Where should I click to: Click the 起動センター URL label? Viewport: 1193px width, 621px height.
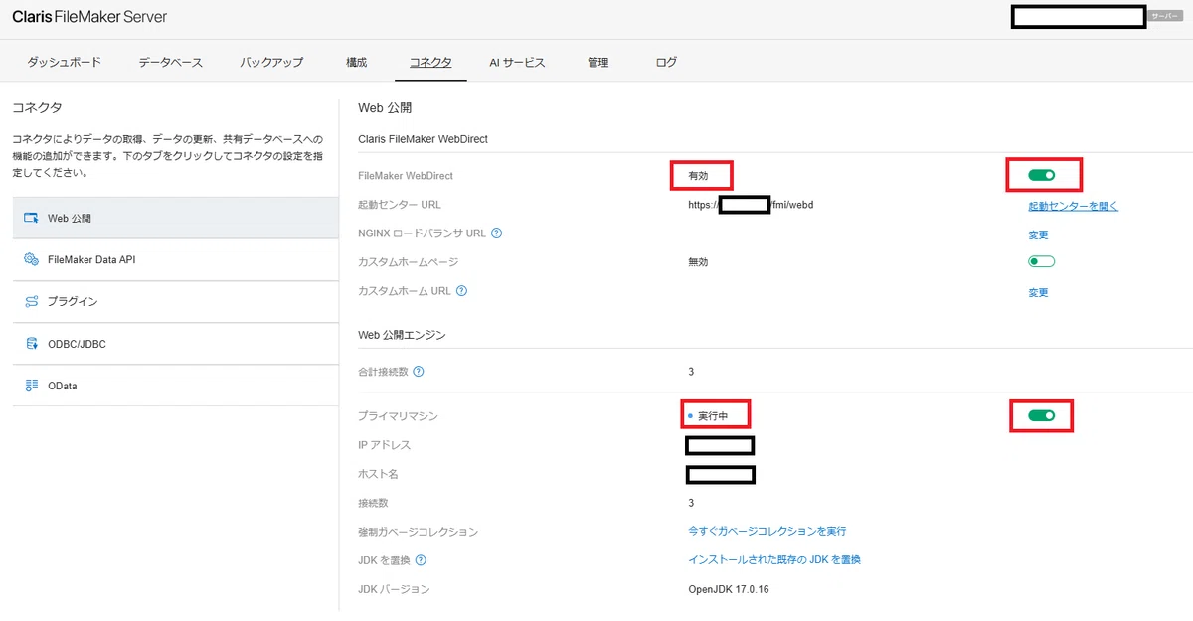click(x=400, y=205)
